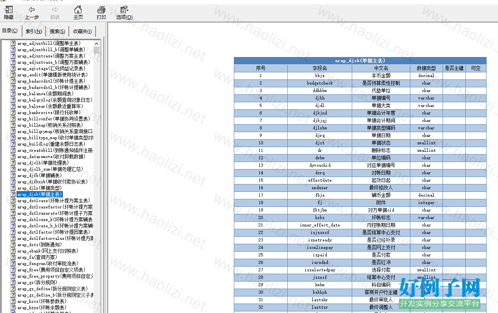Select arap_audit topic in contents list
The width and height of the screenshot is (498, 313).
[52, 75]
